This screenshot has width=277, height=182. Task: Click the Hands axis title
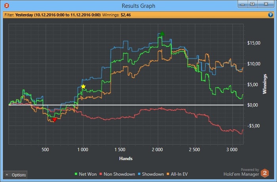(126, 159)
